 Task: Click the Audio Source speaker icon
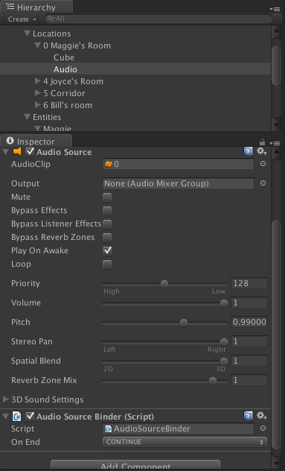point(17,152)
